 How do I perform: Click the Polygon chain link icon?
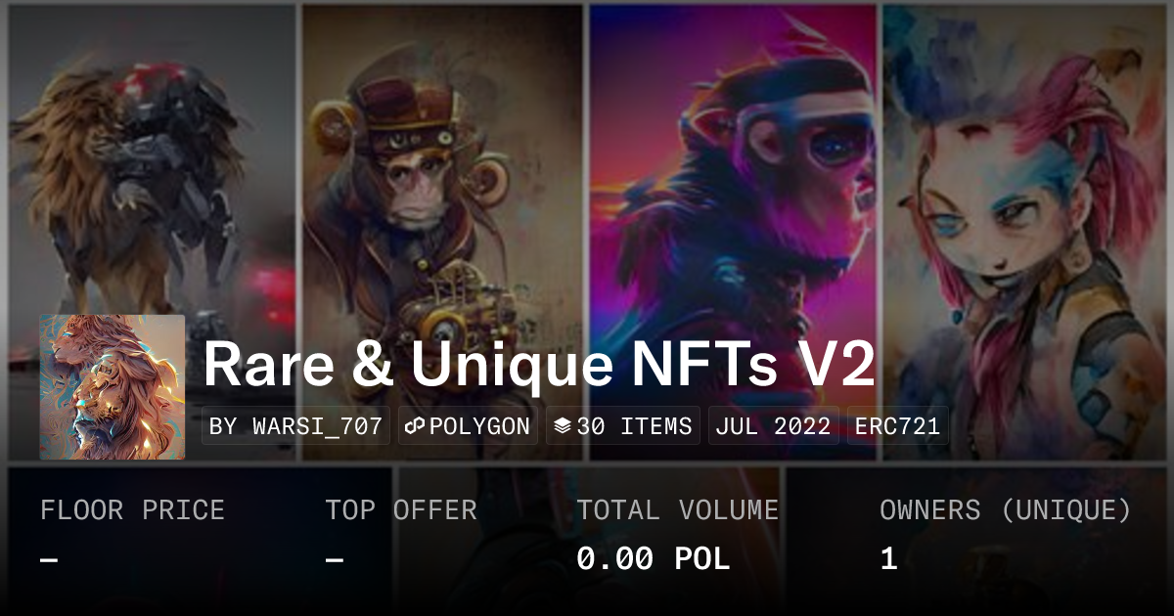[x=415, y=426]
